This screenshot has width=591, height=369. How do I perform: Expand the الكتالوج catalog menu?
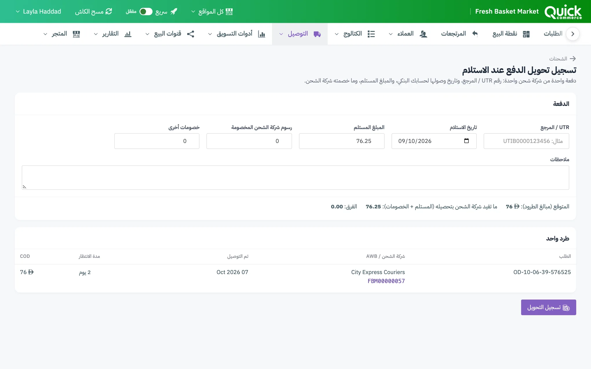coord(355,34)
